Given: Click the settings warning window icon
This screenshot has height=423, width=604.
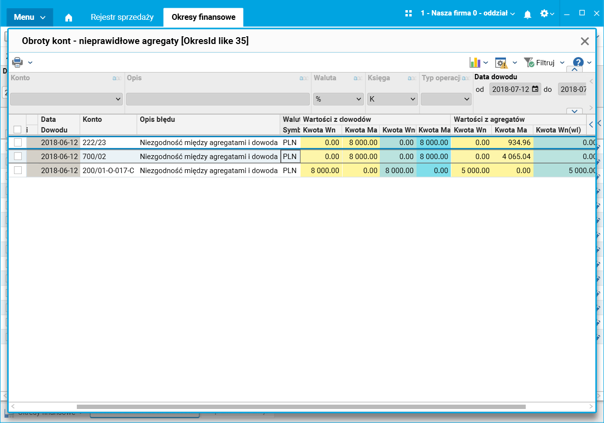Looking at the screenshot, I should 501,63.
